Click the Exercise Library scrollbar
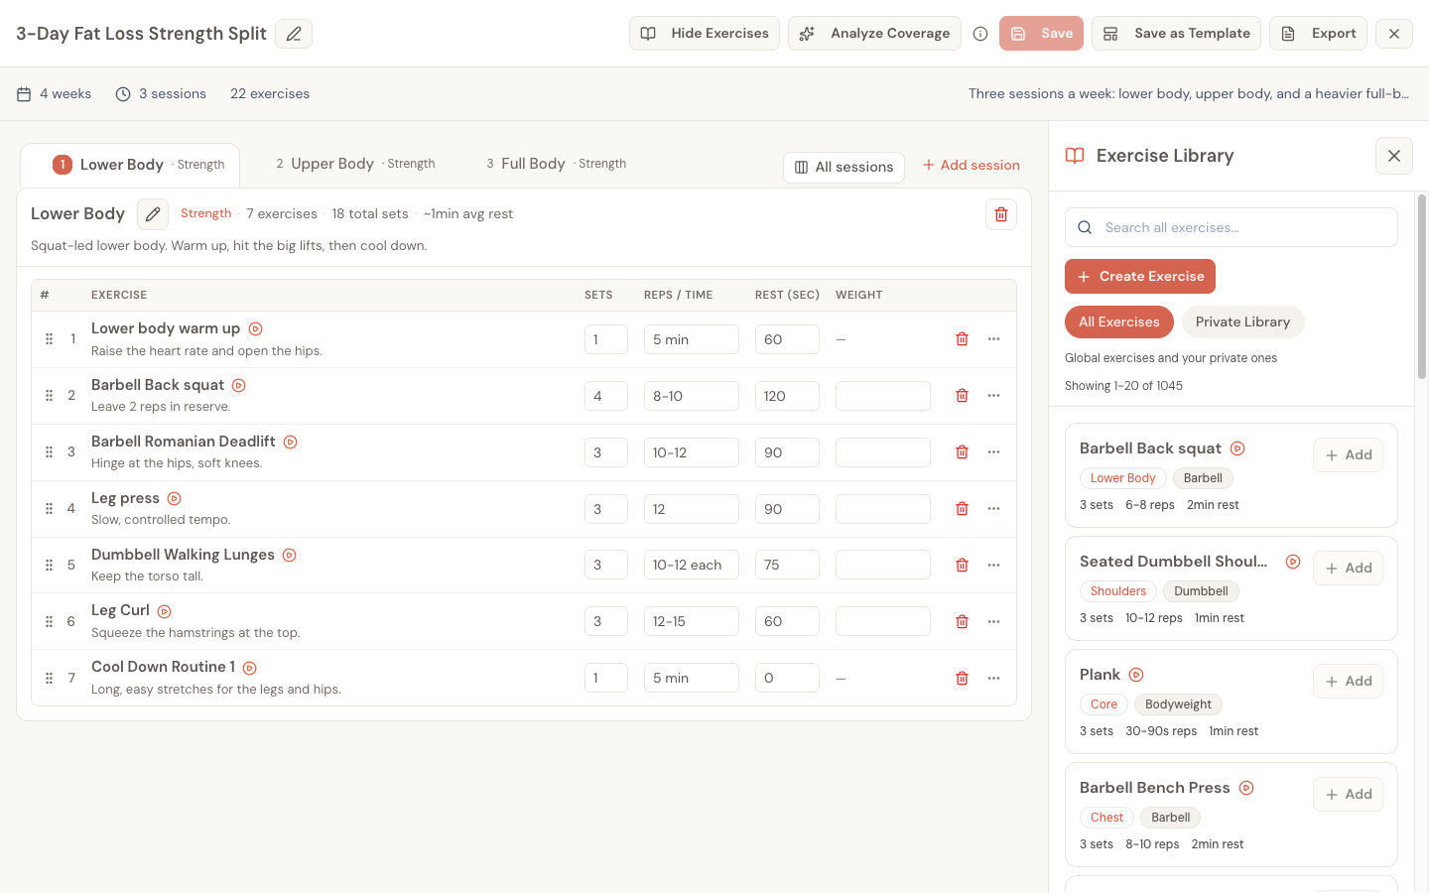Image resolution: width=1429 pixels, height=893 pixels. 1422,287
